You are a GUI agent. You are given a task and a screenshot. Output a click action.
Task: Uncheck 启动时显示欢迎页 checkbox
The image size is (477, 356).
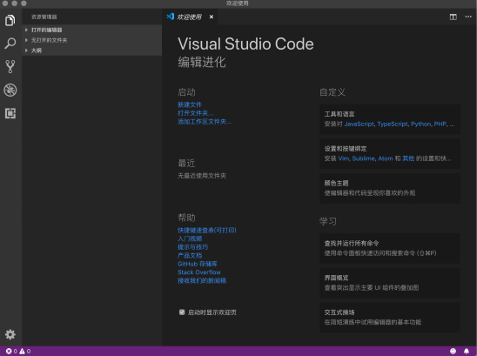tap(182, 312)
